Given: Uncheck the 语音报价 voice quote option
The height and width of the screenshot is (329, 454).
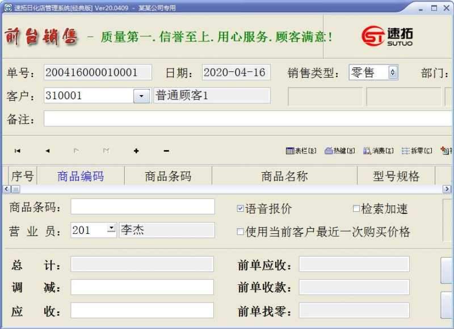Looking at the screenshot, I should pos(242,208).
